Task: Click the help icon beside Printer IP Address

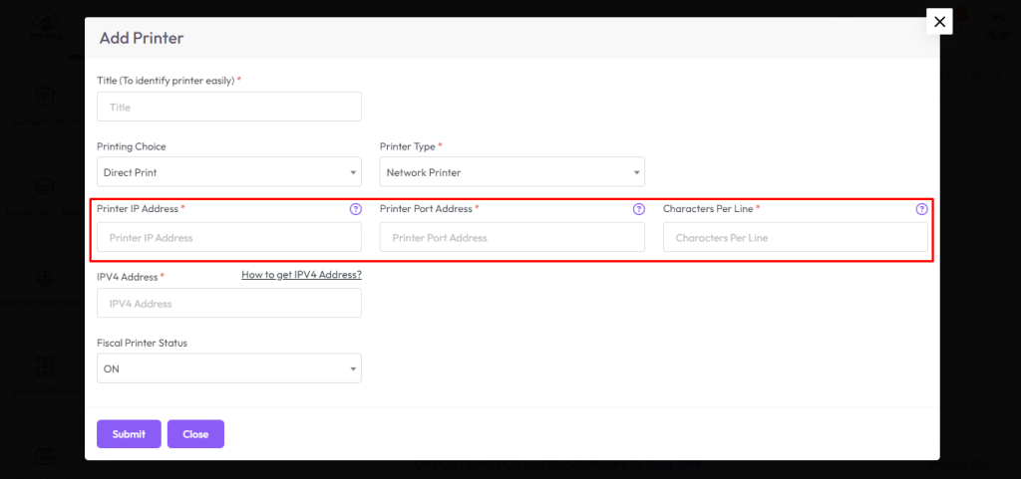Action: [356, 209]
